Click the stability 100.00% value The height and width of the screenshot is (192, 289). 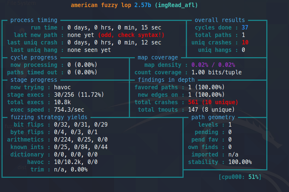click(240, 162)
